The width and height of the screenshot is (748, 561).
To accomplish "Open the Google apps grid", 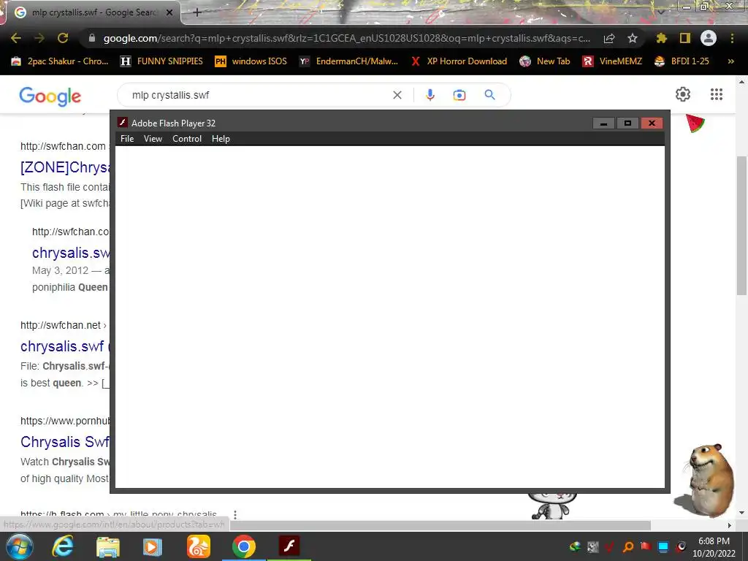I will 716,94.
